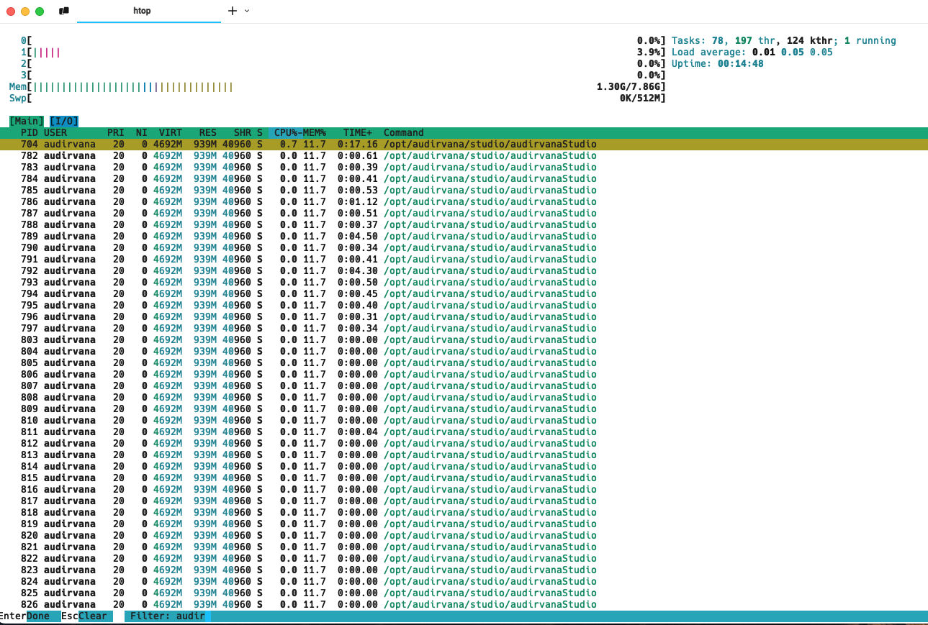Sort by the TIME+ column header

pos(358,132)
